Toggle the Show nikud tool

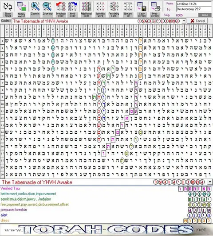coord(8,9)
